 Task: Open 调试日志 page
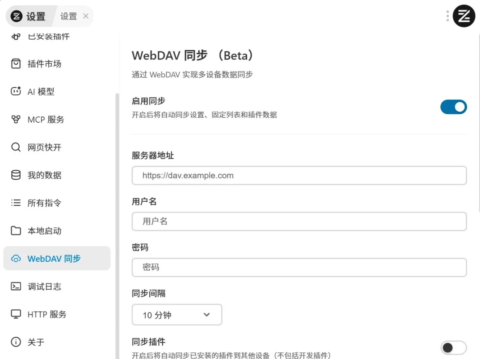coord(57,287)
